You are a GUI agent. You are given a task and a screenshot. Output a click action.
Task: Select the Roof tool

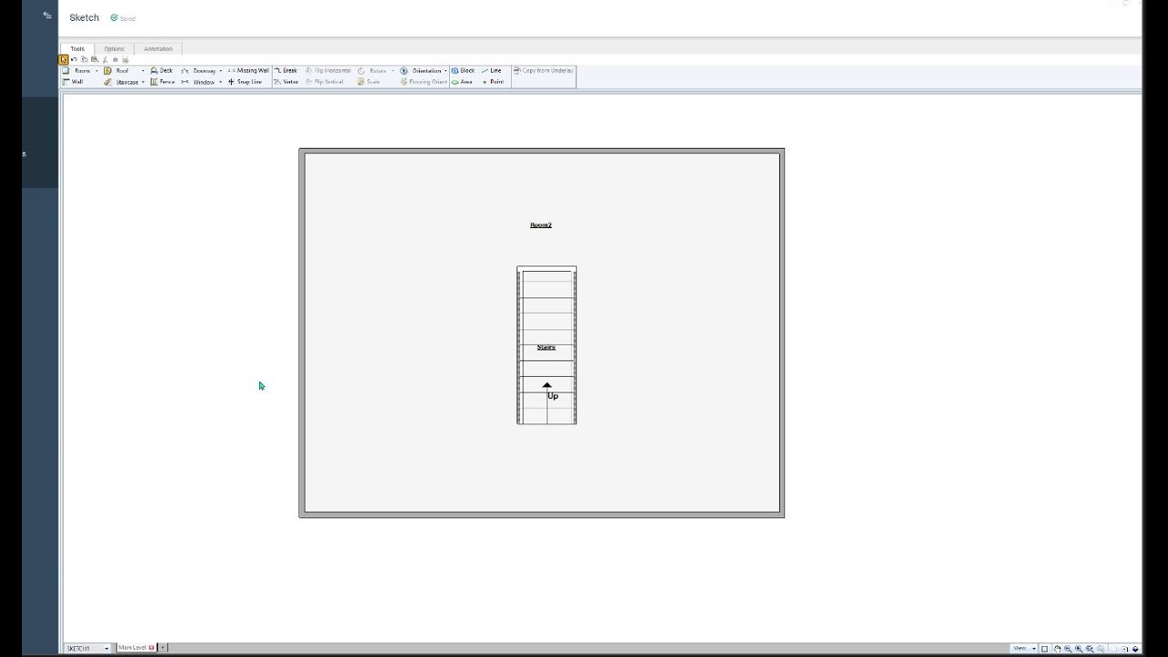click(x=116, y=70)
